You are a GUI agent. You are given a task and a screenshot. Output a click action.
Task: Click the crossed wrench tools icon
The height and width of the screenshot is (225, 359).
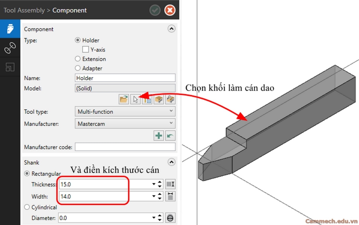pyautogui.click(x=170, y=99)
